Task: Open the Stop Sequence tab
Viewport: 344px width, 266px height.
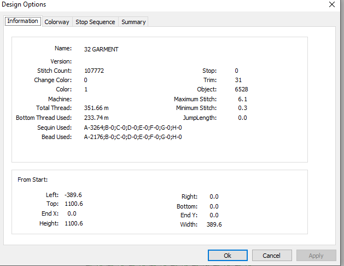Action: point(95,22)
